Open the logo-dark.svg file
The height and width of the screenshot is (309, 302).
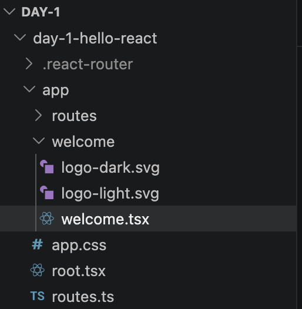[110, 167]
